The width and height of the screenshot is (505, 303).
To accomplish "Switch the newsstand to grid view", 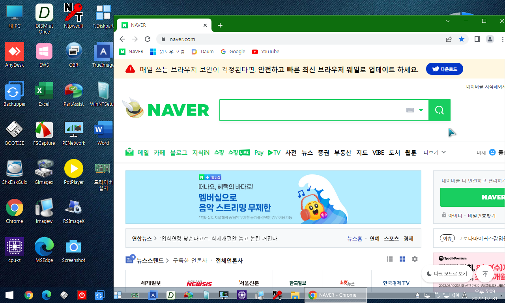I will click(x=402, y=259).
